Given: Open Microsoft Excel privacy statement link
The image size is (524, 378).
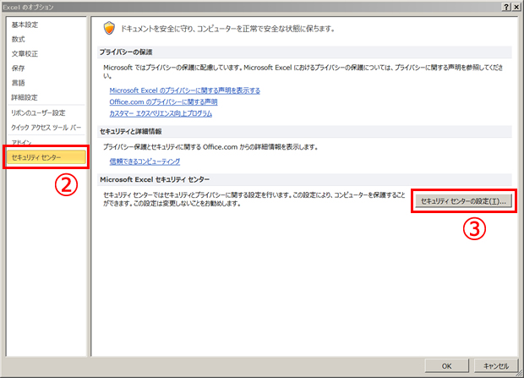Looking at the screenshot, I should (185, 90).
